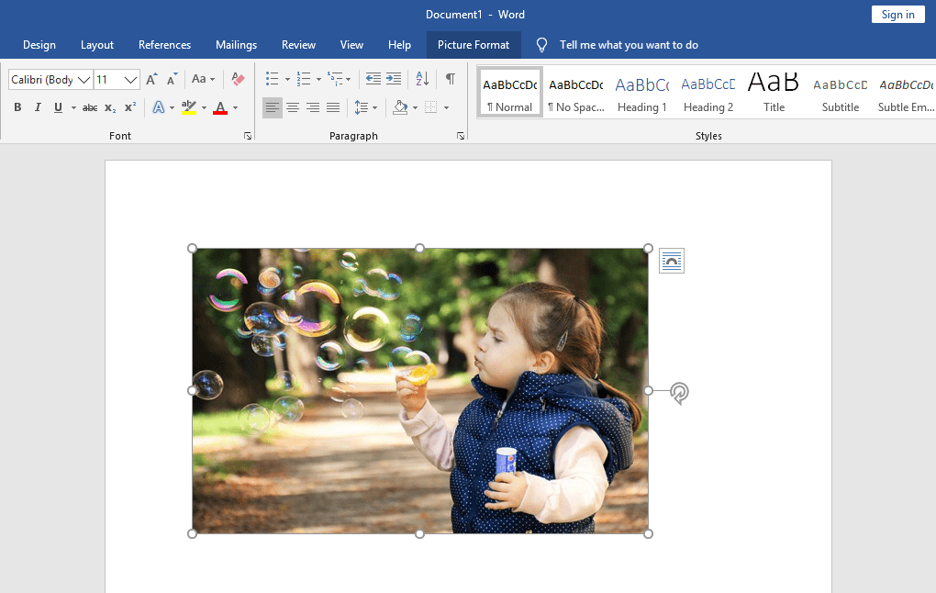
Task: Clear all formatting with the eraser icon
Action: coord(239,80)
